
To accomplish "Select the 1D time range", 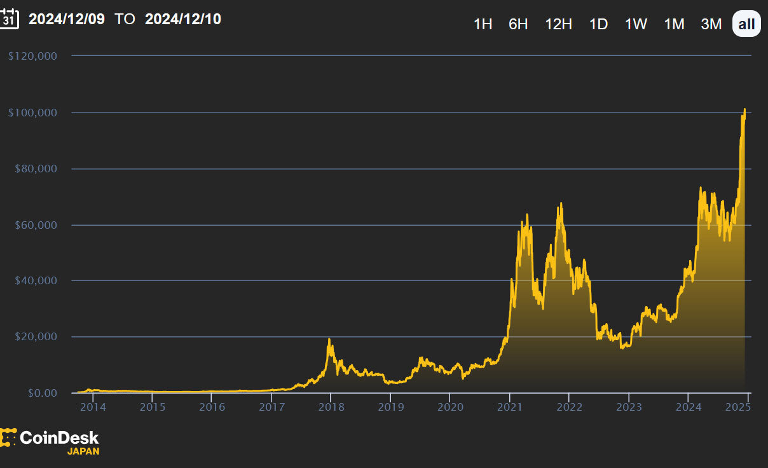I will pyautogui.click(x=598, y=24).
